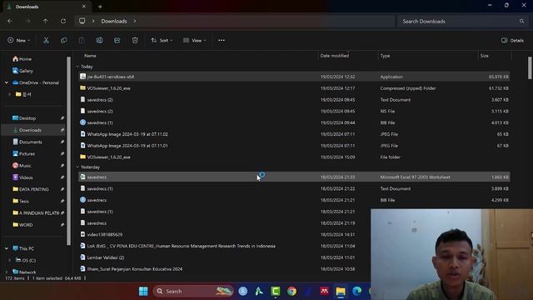Open Pictures in navigation pane
This screenshot has height=300, width=533.
pyautogui.click(x=24, y=153)
